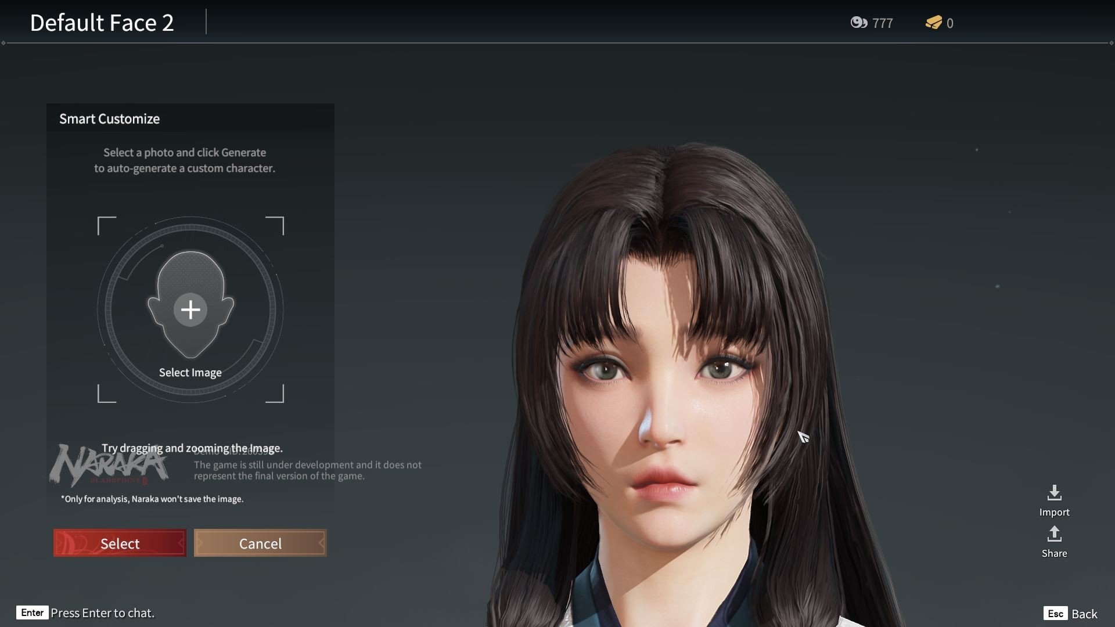Click the Back label beside Esc
1115x627 pixels.
pos(1084,614)
